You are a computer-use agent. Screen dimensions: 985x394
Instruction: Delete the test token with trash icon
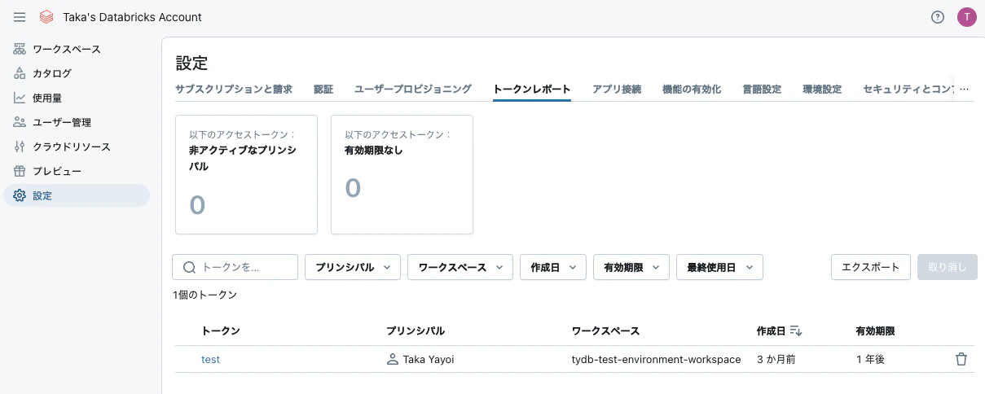click(x=961, y=359)
